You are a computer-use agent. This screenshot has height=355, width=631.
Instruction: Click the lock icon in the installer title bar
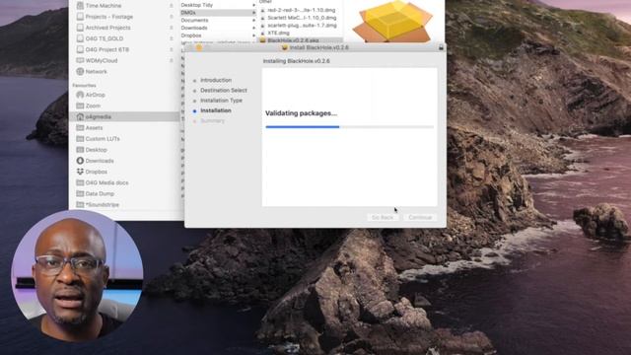coord(441,47)
